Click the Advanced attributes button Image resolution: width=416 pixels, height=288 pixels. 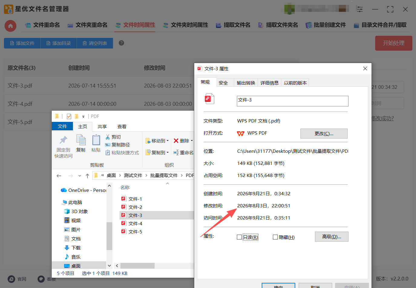(332, 236)
